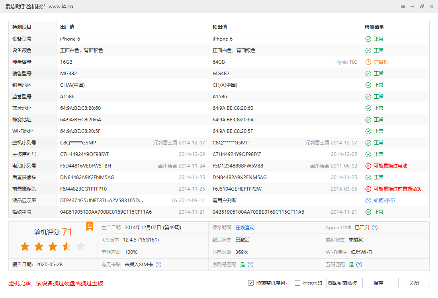Screen dimensions: 438x298
Task: Click the help icon next to 未插入SIM卡
Action: 158,265
